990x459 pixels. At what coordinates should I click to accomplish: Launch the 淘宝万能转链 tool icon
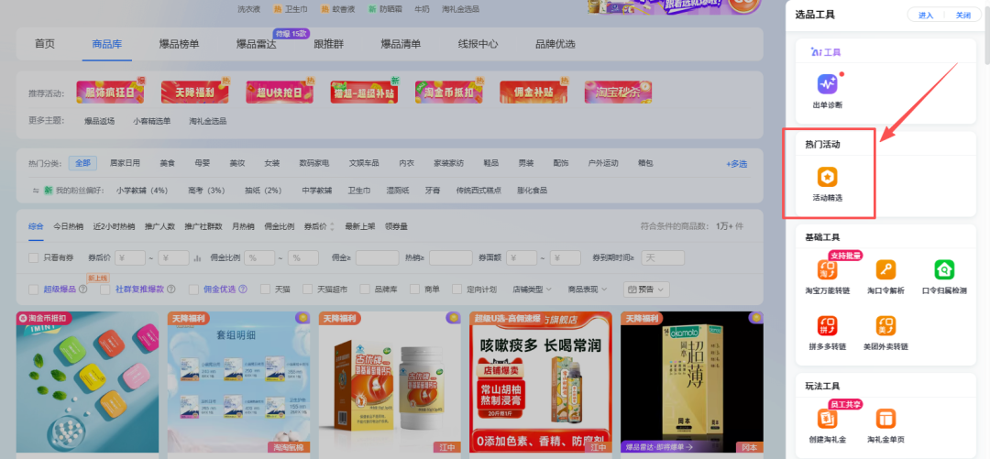[827, 269]
